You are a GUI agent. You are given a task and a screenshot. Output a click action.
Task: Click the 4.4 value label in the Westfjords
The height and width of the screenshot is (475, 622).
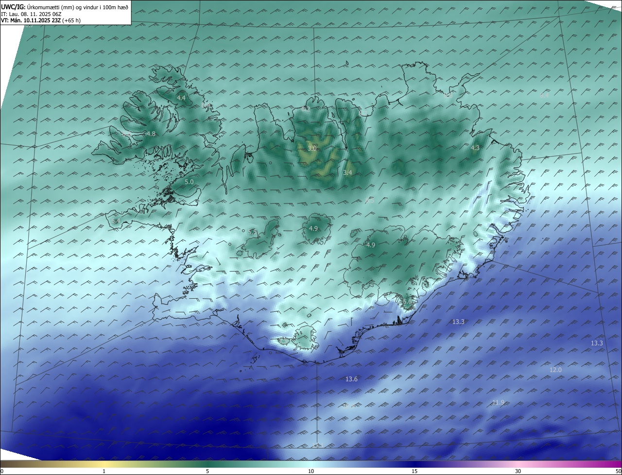click(x=181, y=98)
